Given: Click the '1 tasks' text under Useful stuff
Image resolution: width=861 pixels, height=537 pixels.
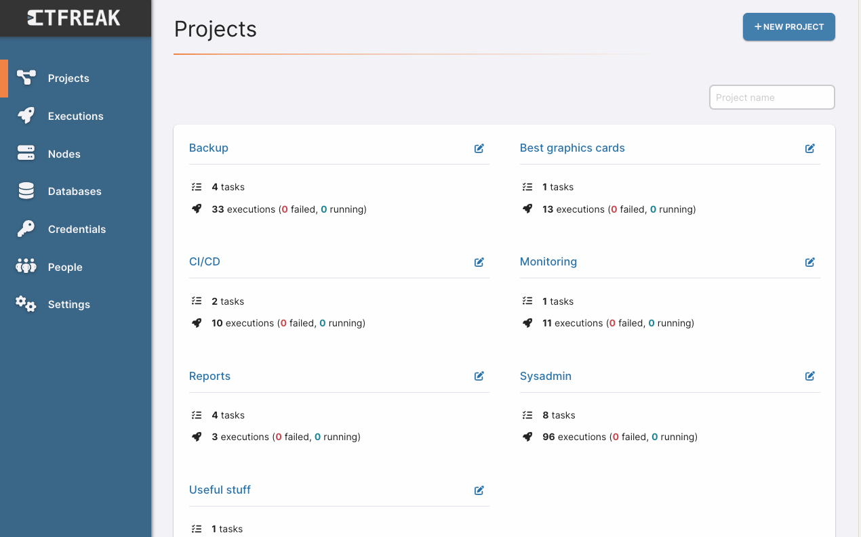Looking at the screenshot, I should click(227, 529).
